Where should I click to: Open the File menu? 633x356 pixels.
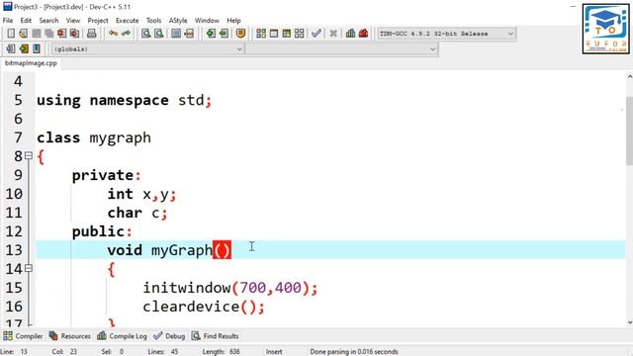(x=8, y=20)
